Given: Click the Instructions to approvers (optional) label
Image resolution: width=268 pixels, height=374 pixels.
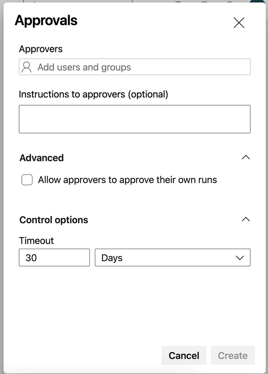Looking at the screenshot, I should 93,95.
